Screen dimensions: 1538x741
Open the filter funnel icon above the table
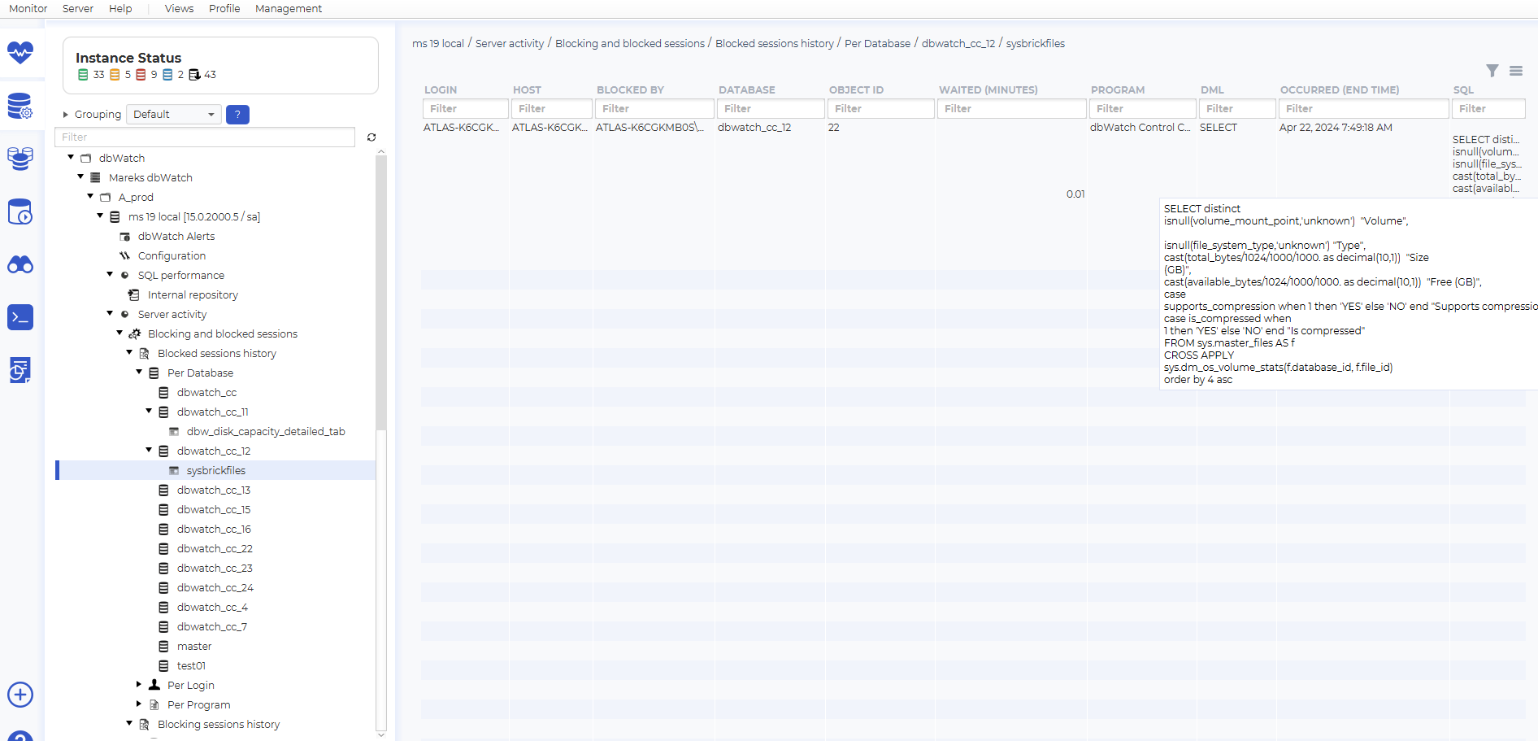1492,71
